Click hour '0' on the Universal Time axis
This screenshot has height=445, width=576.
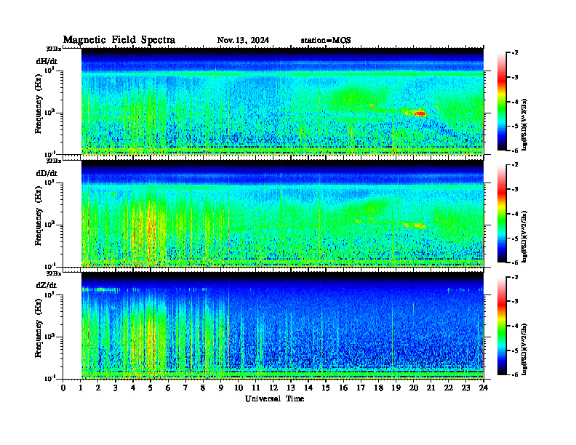click(63, 388)
